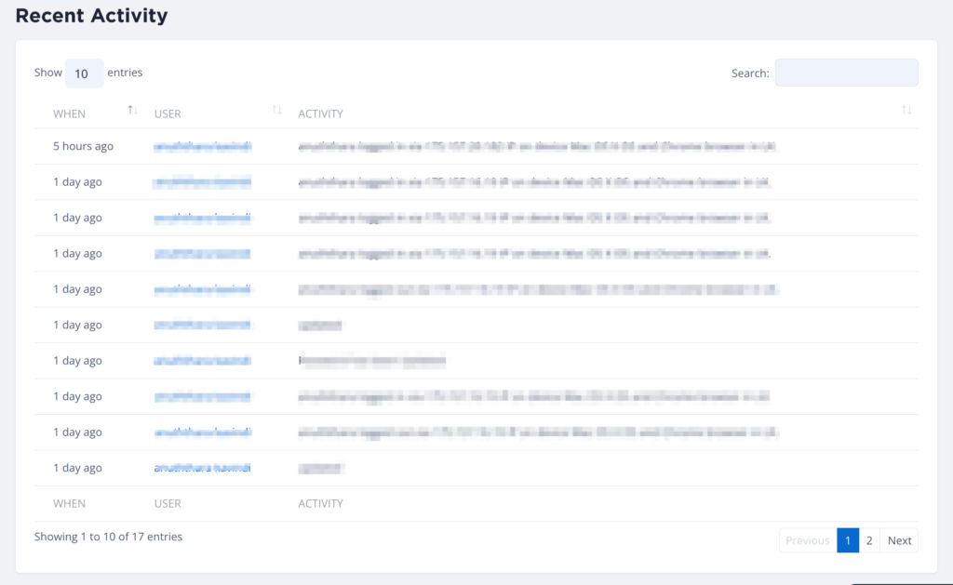953x585 pixels.
Task: Open user link in the 5 hours ago row
Action: coord(203,146)
